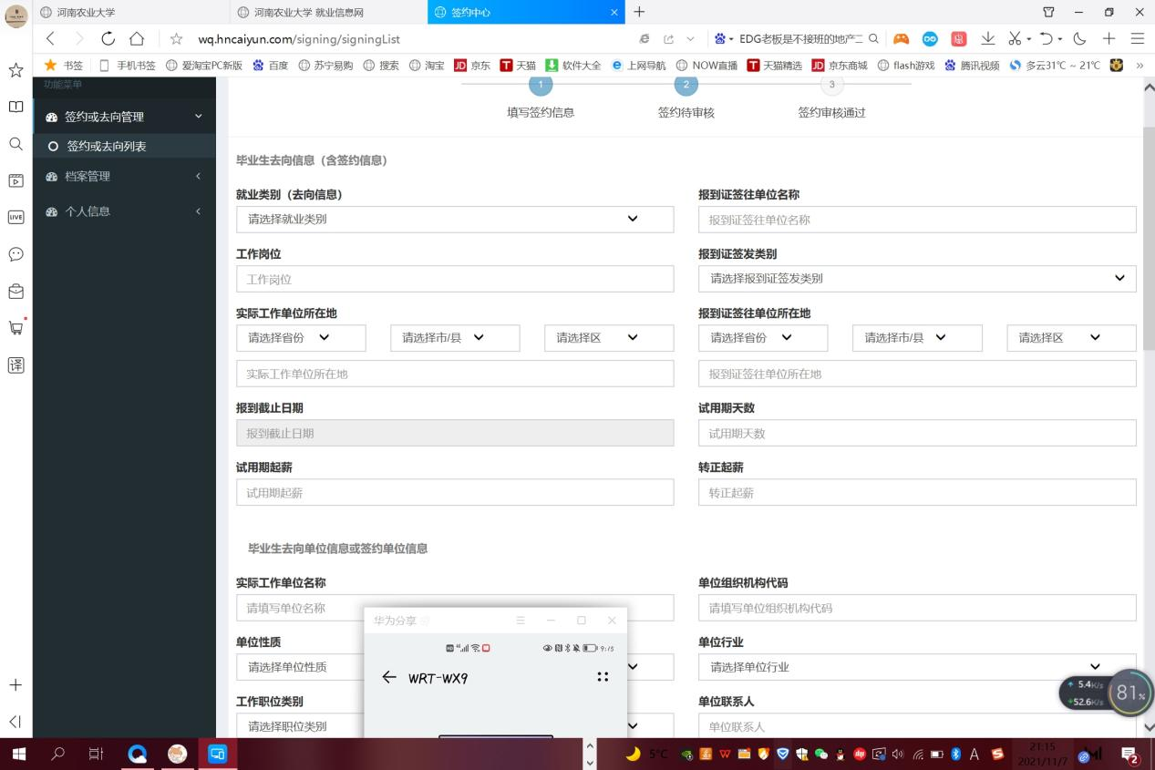Select 签约或去向列表 in sidebar
The image size is (1155, 770).
pos(106,147)
